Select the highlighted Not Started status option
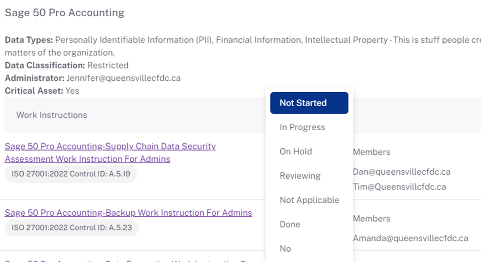 pos(309,103)
